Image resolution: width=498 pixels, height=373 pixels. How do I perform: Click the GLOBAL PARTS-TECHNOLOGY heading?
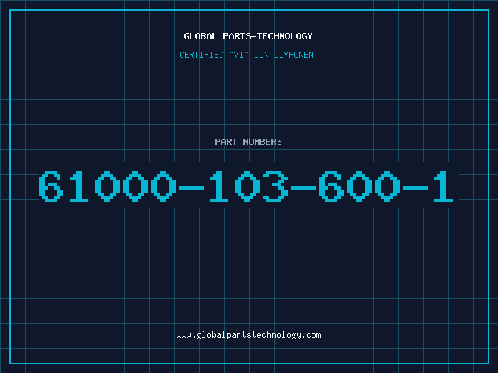coord(248,36)
